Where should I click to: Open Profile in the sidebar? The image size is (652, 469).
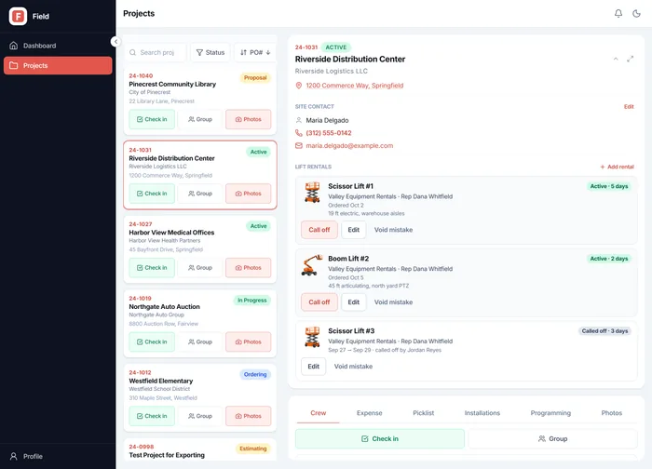point(58,456)
